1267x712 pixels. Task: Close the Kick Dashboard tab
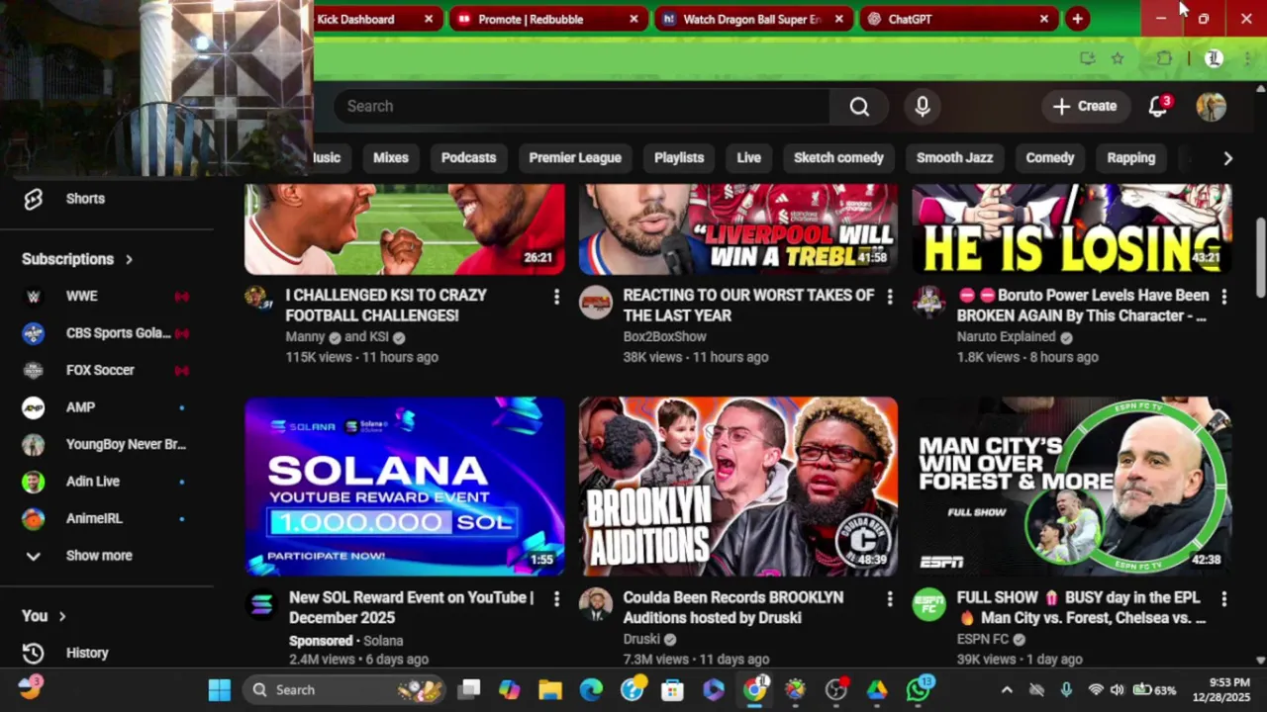(x=429, y=19)
